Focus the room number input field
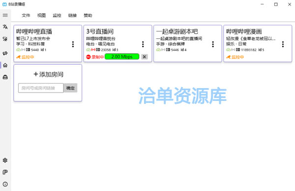This screenshot has width=295, height=191. (41, 88)
